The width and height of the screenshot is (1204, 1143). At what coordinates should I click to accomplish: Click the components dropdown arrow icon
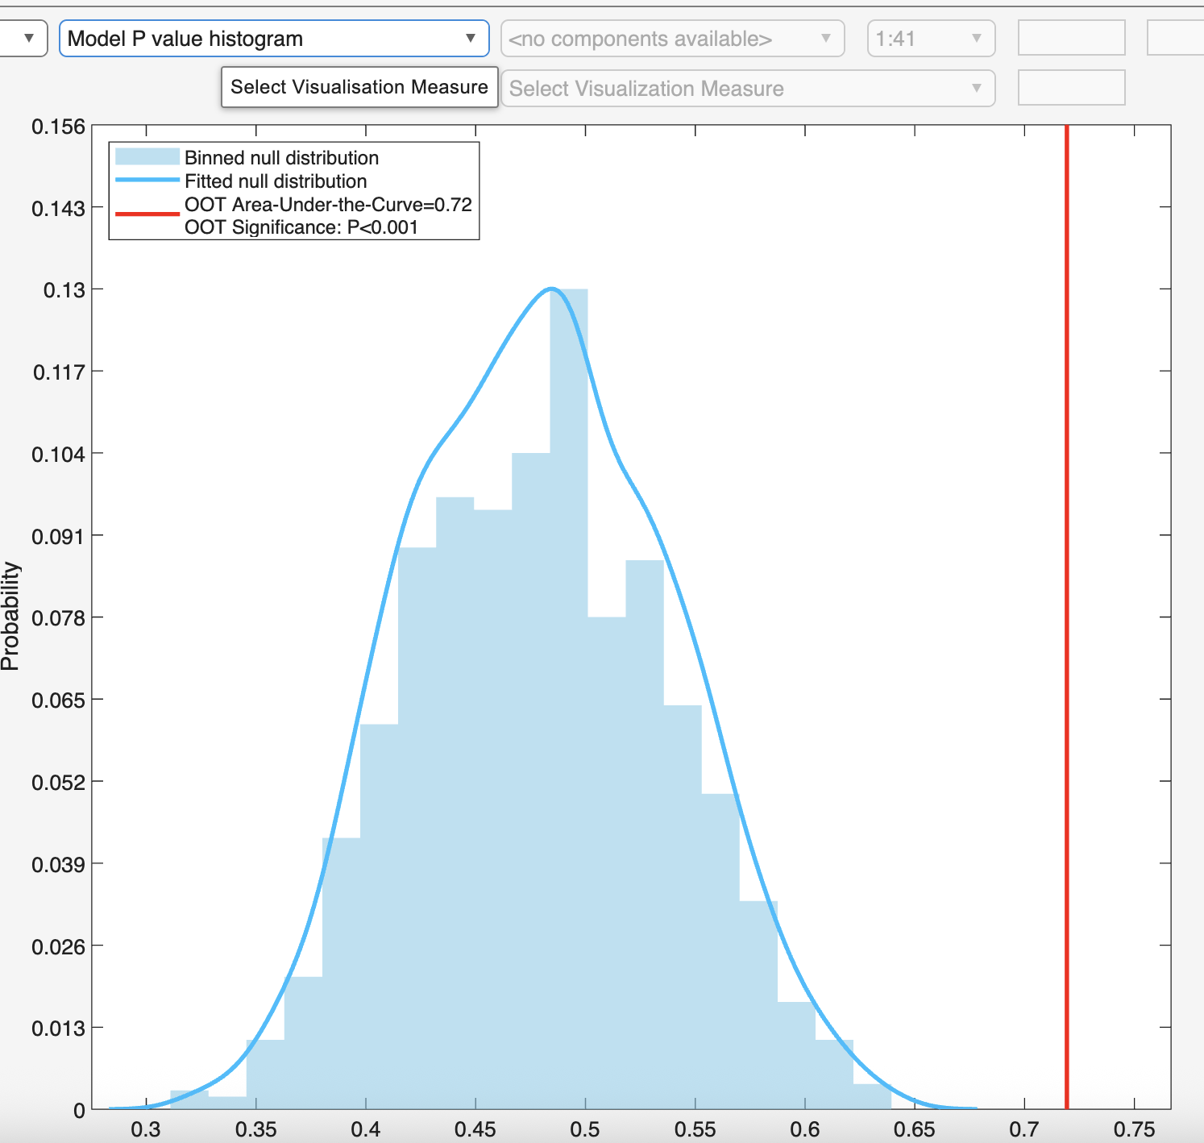coord(826,38)
